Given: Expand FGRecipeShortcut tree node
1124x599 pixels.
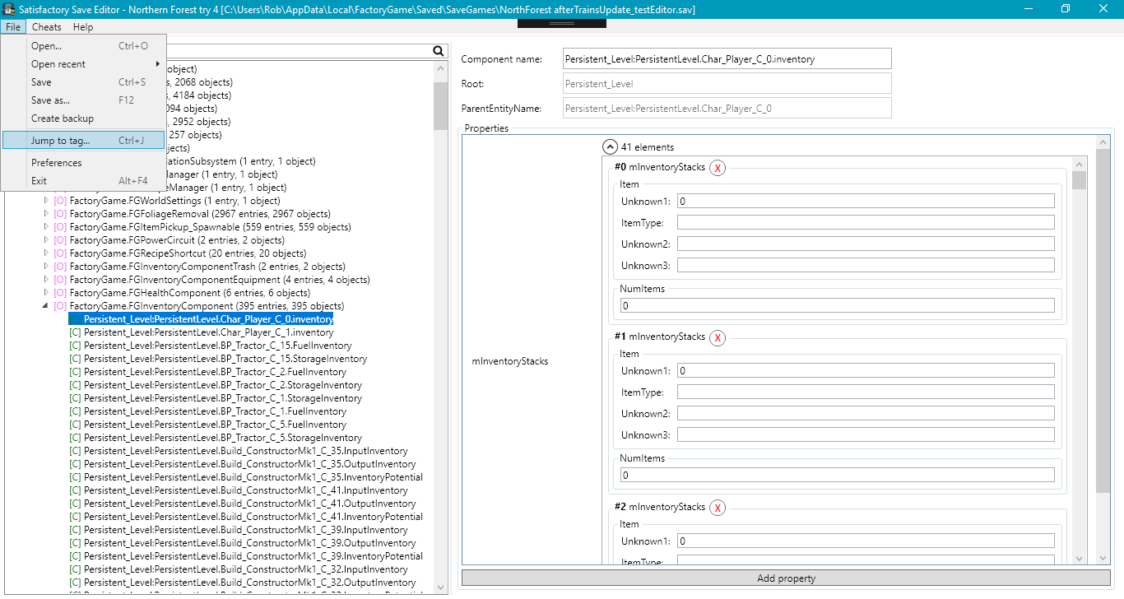Looking at the screenshot, I should (46, 253).
